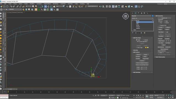This screenshot has height=99, width=176.
Task: Open the File menu
Action: (x=1, y=4)
